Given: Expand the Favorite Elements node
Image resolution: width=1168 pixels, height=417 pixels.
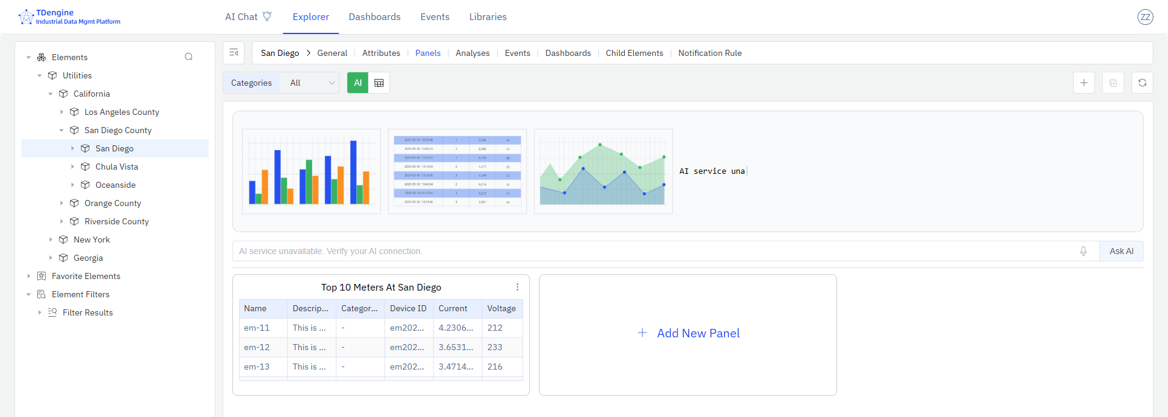Looking at the screenshot, I should [29, 276].
